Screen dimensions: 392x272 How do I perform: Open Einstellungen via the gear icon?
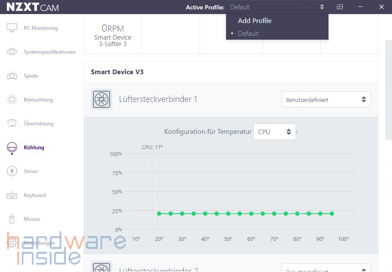click(12, 243)
